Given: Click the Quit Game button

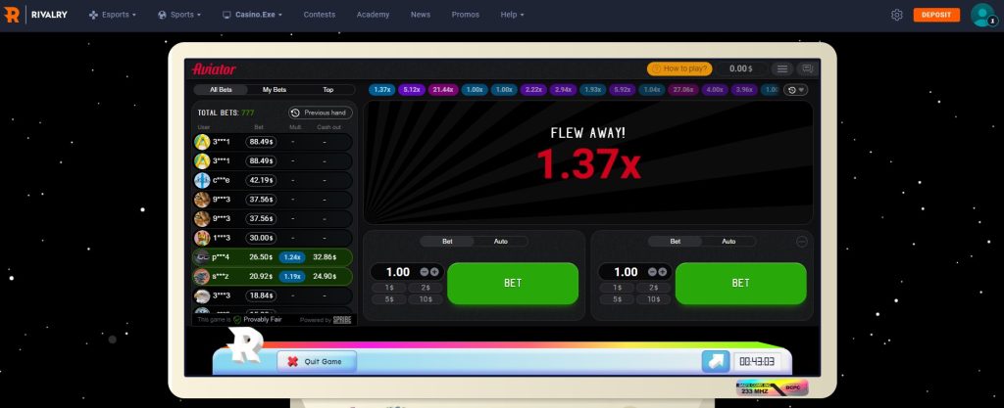Looking at the screenshot, I should coord(317,361).
